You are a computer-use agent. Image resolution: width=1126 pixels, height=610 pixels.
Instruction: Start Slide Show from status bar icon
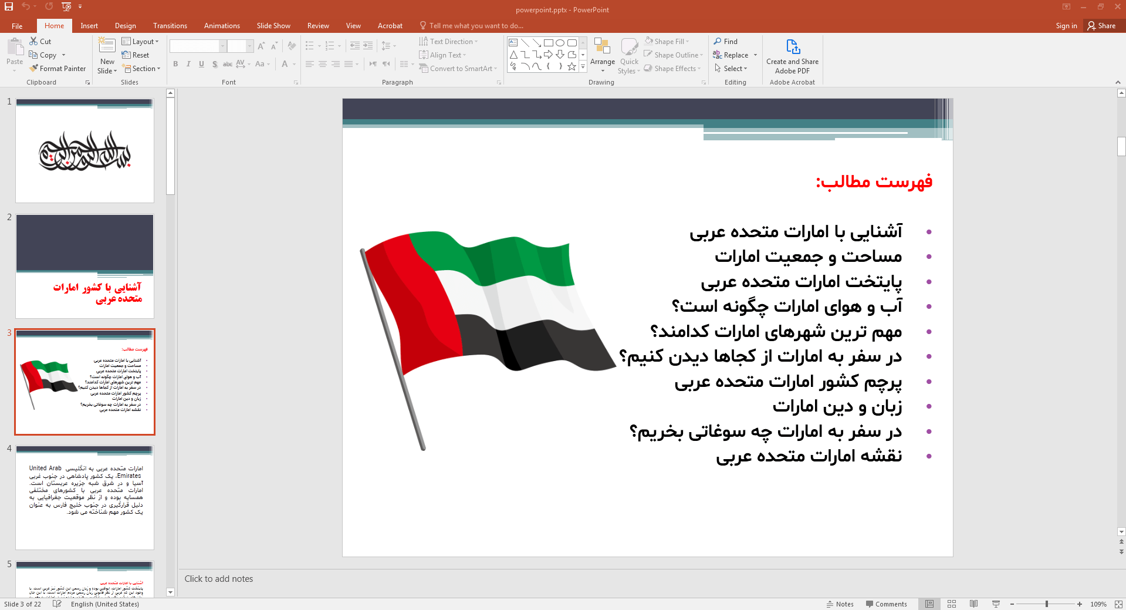point(996,604)
